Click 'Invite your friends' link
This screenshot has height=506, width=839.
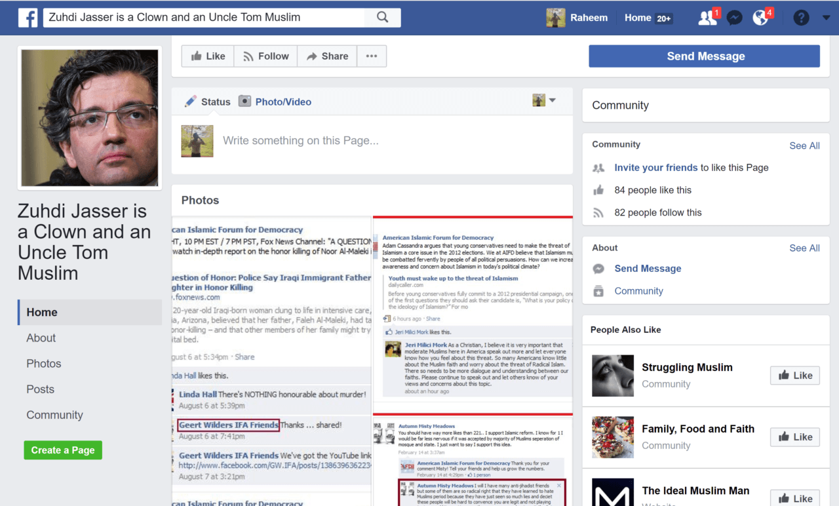(x=656, y=168)
